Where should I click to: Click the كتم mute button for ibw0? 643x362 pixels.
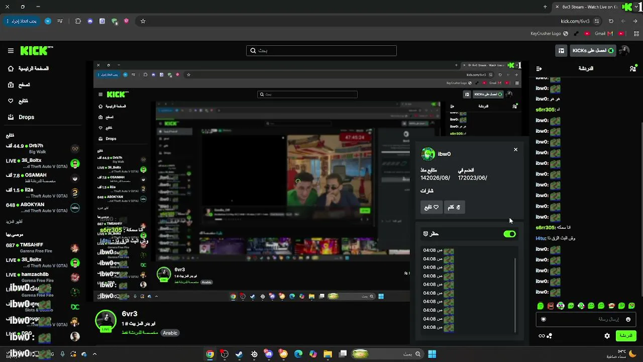click(x=454, y=207)
